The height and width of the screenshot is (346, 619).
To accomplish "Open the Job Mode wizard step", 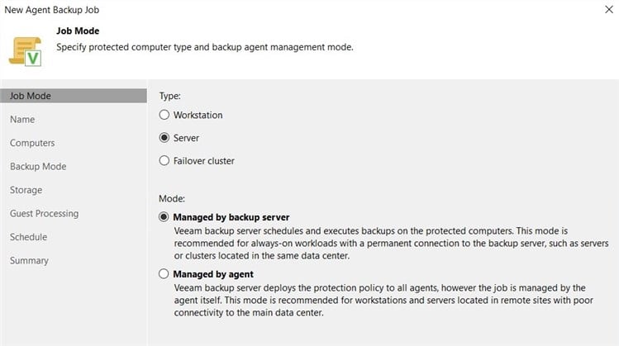I will (74, 96).
